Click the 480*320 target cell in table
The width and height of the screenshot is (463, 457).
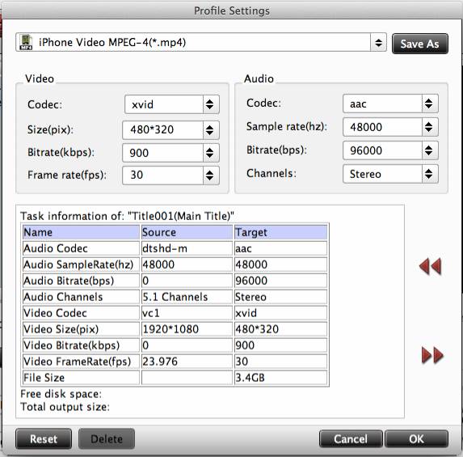click(x=281, y=329)
